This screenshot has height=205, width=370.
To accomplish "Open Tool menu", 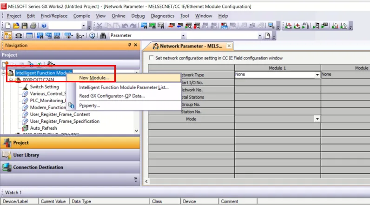I will pyautogui.click(x=184, y=16).
